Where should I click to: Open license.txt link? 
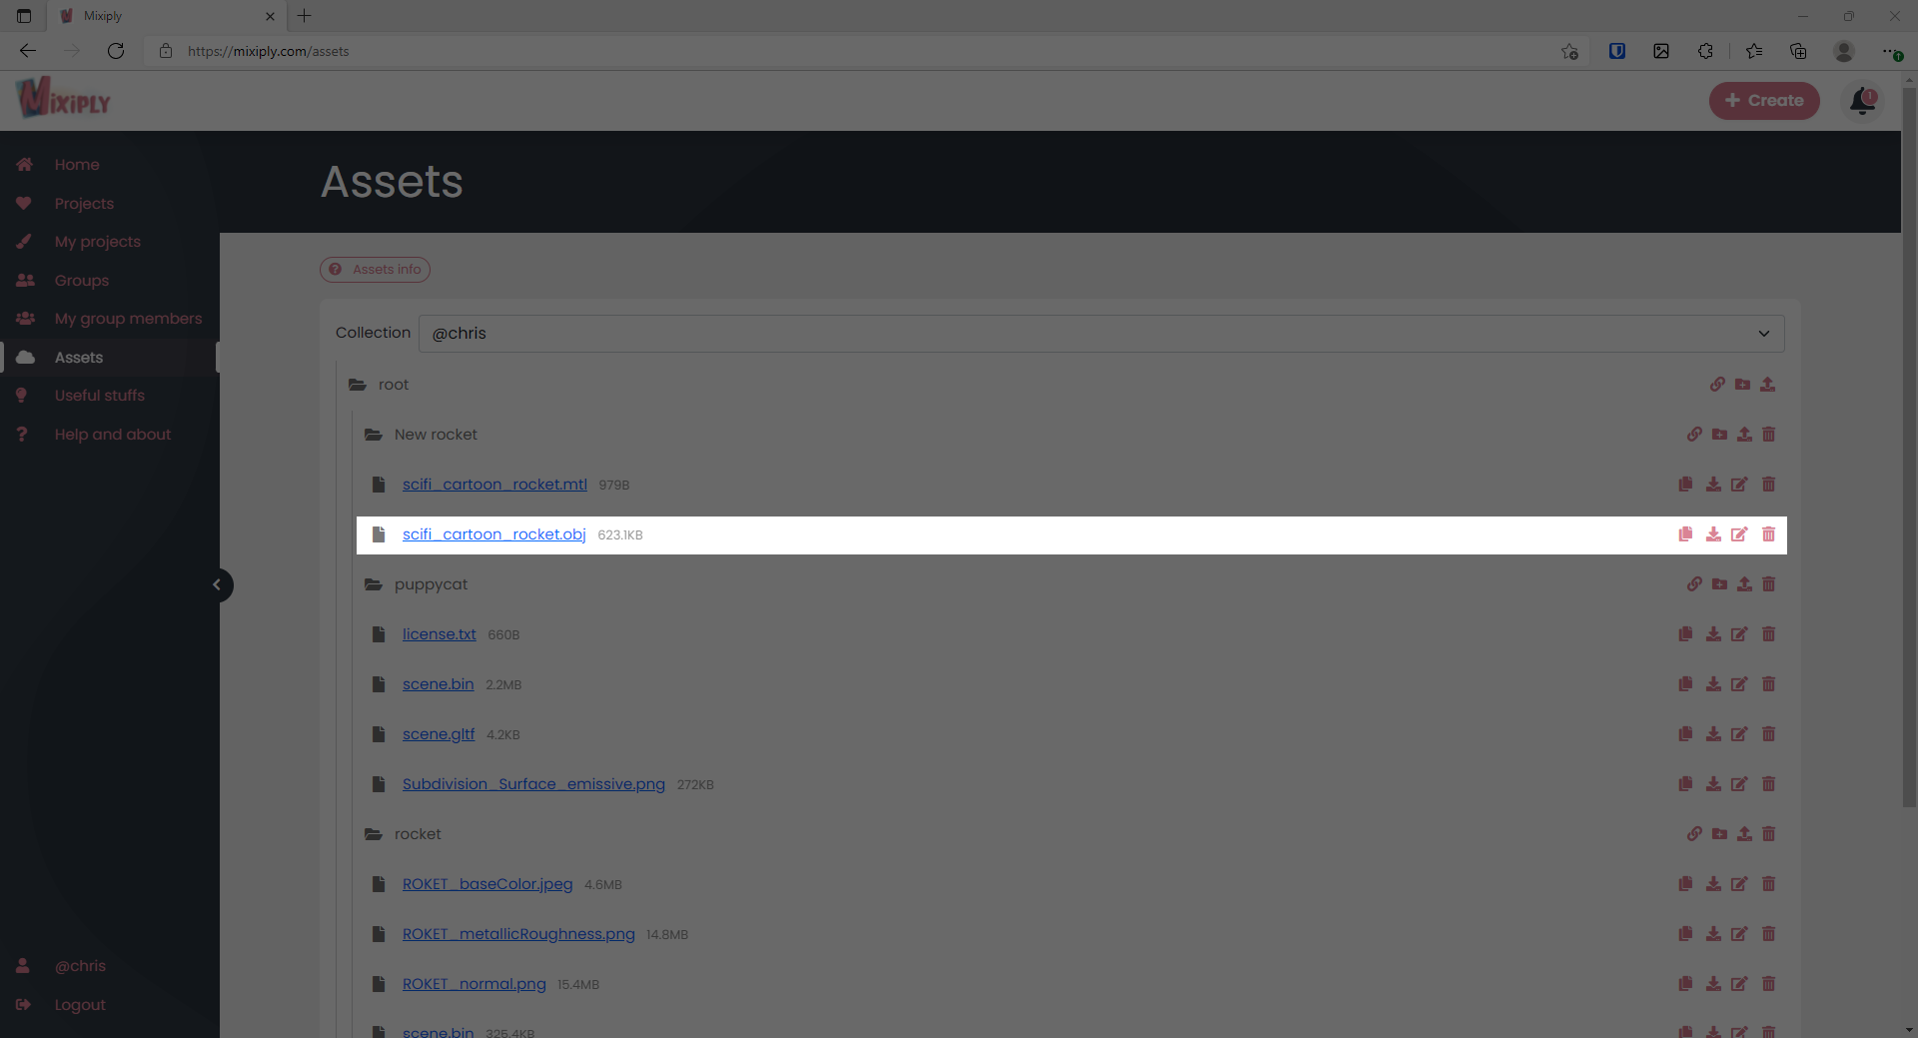coord(440,634)
